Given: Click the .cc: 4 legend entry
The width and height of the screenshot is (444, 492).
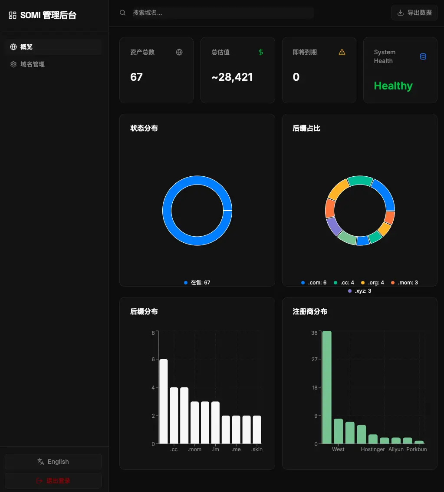Looking at the screenshot, I should click(344, 283).
